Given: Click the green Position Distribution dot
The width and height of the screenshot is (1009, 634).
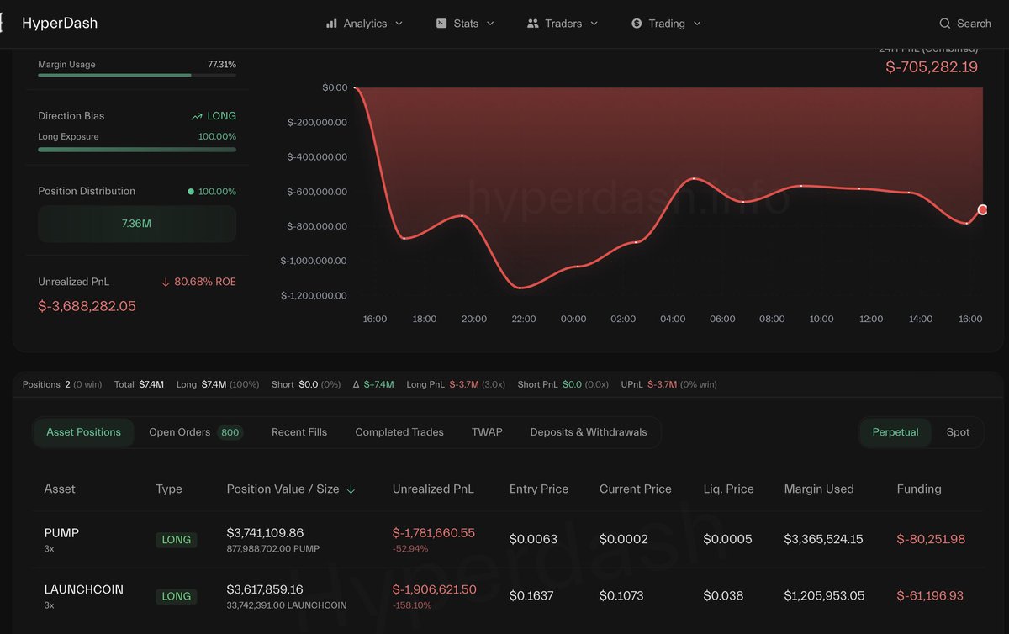Looking at the screenshot, I should click(x=191, y=192).
